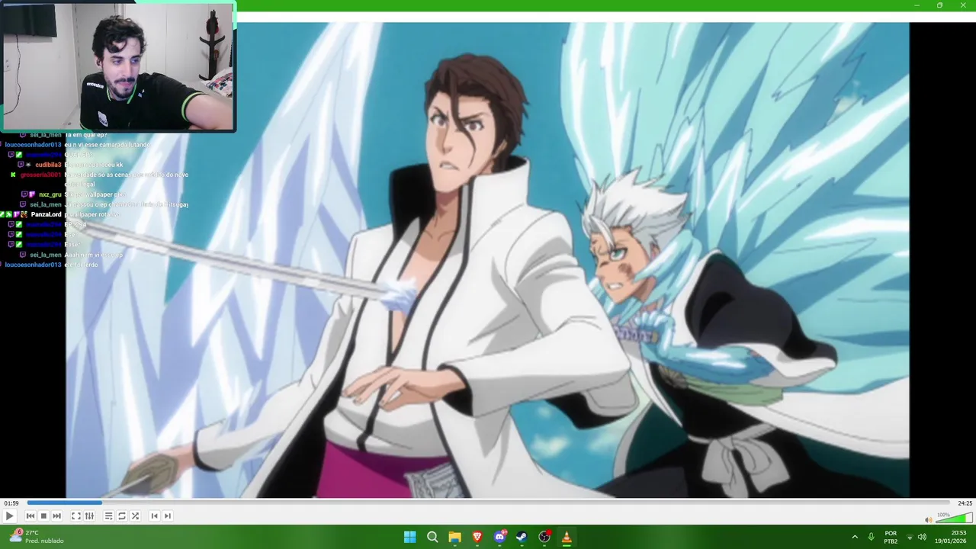Click the microphone tray icon

(871, 537)
